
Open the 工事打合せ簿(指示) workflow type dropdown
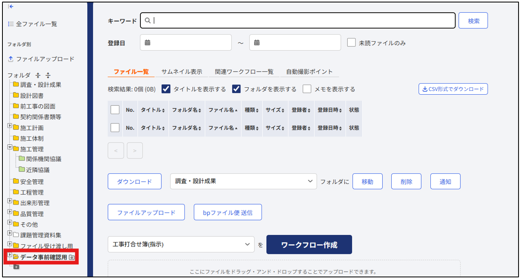[x=181, y=244]
